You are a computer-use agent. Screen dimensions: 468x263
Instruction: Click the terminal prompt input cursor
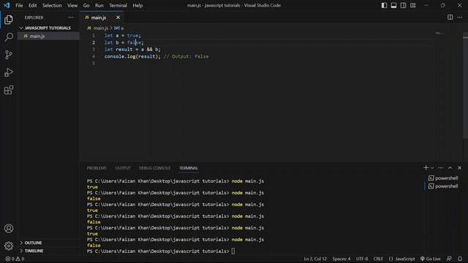233,251
